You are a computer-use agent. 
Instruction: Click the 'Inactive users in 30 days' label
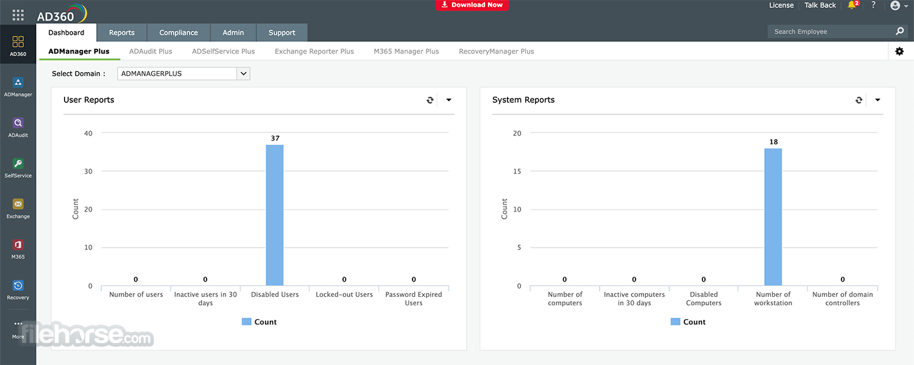pos(205,299)
